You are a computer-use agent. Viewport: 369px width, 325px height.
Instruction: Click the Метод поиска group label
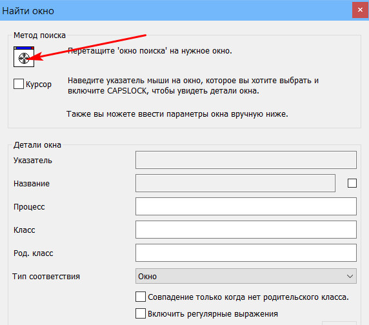click(39, 35)
